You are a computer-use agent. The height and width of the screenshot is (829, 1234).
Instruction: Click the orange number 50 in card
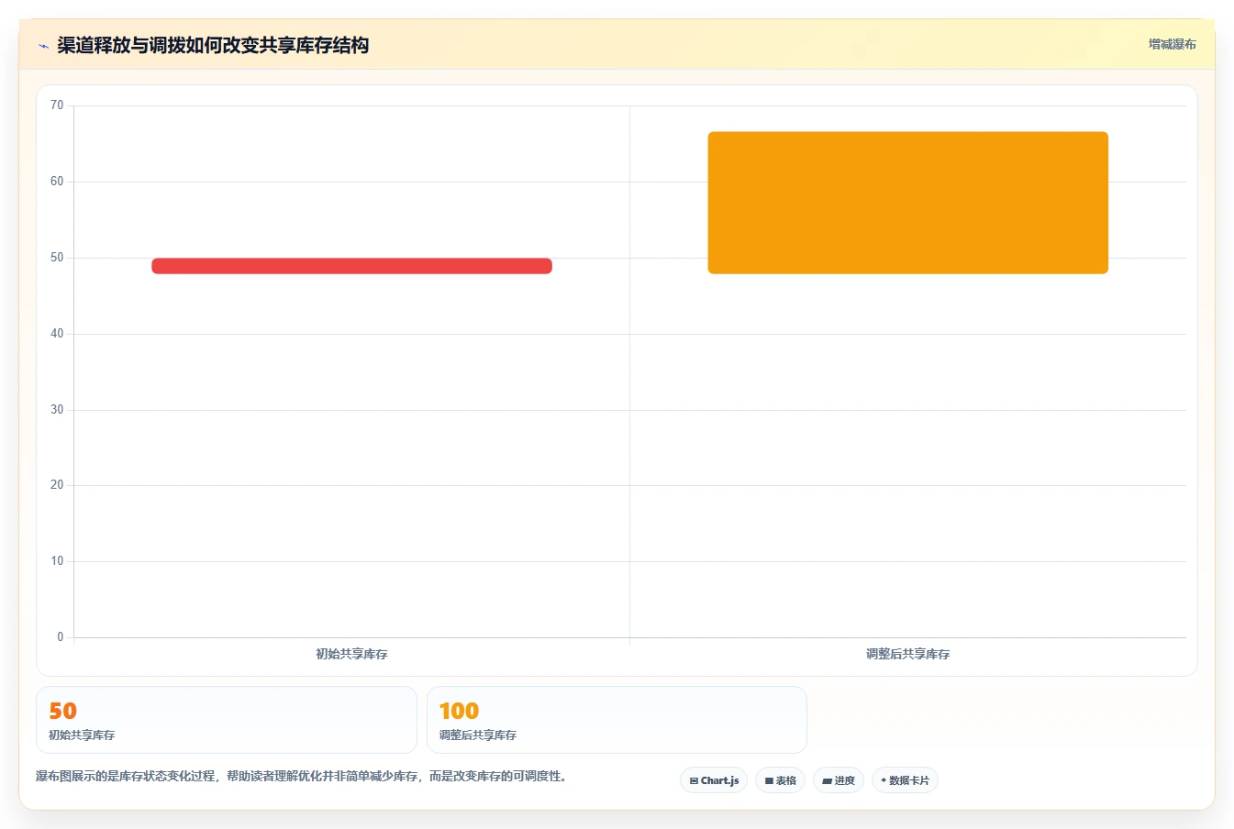[x=62, y=711]
